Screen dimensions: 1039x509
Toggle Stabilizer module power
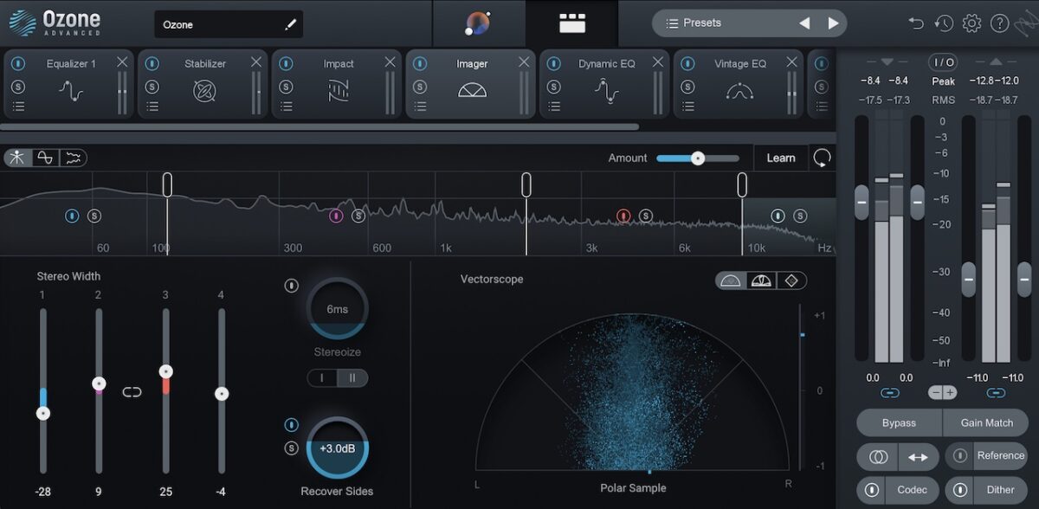pos(152,64)
